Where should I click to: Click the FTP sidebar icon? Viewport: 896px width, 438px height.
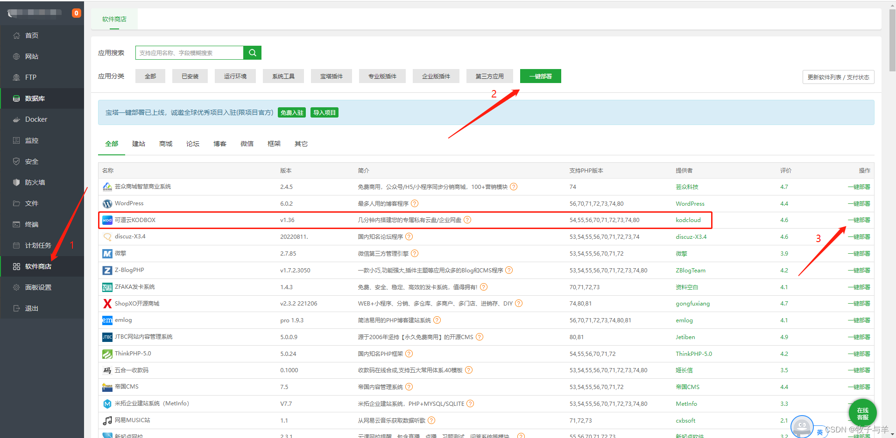[x=16, y=77]
